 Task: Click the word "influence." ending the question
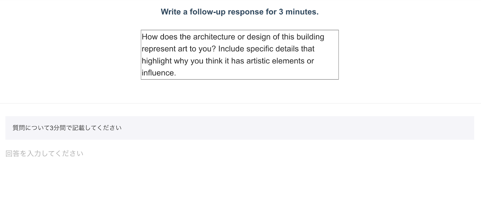(x=159, y=73)
